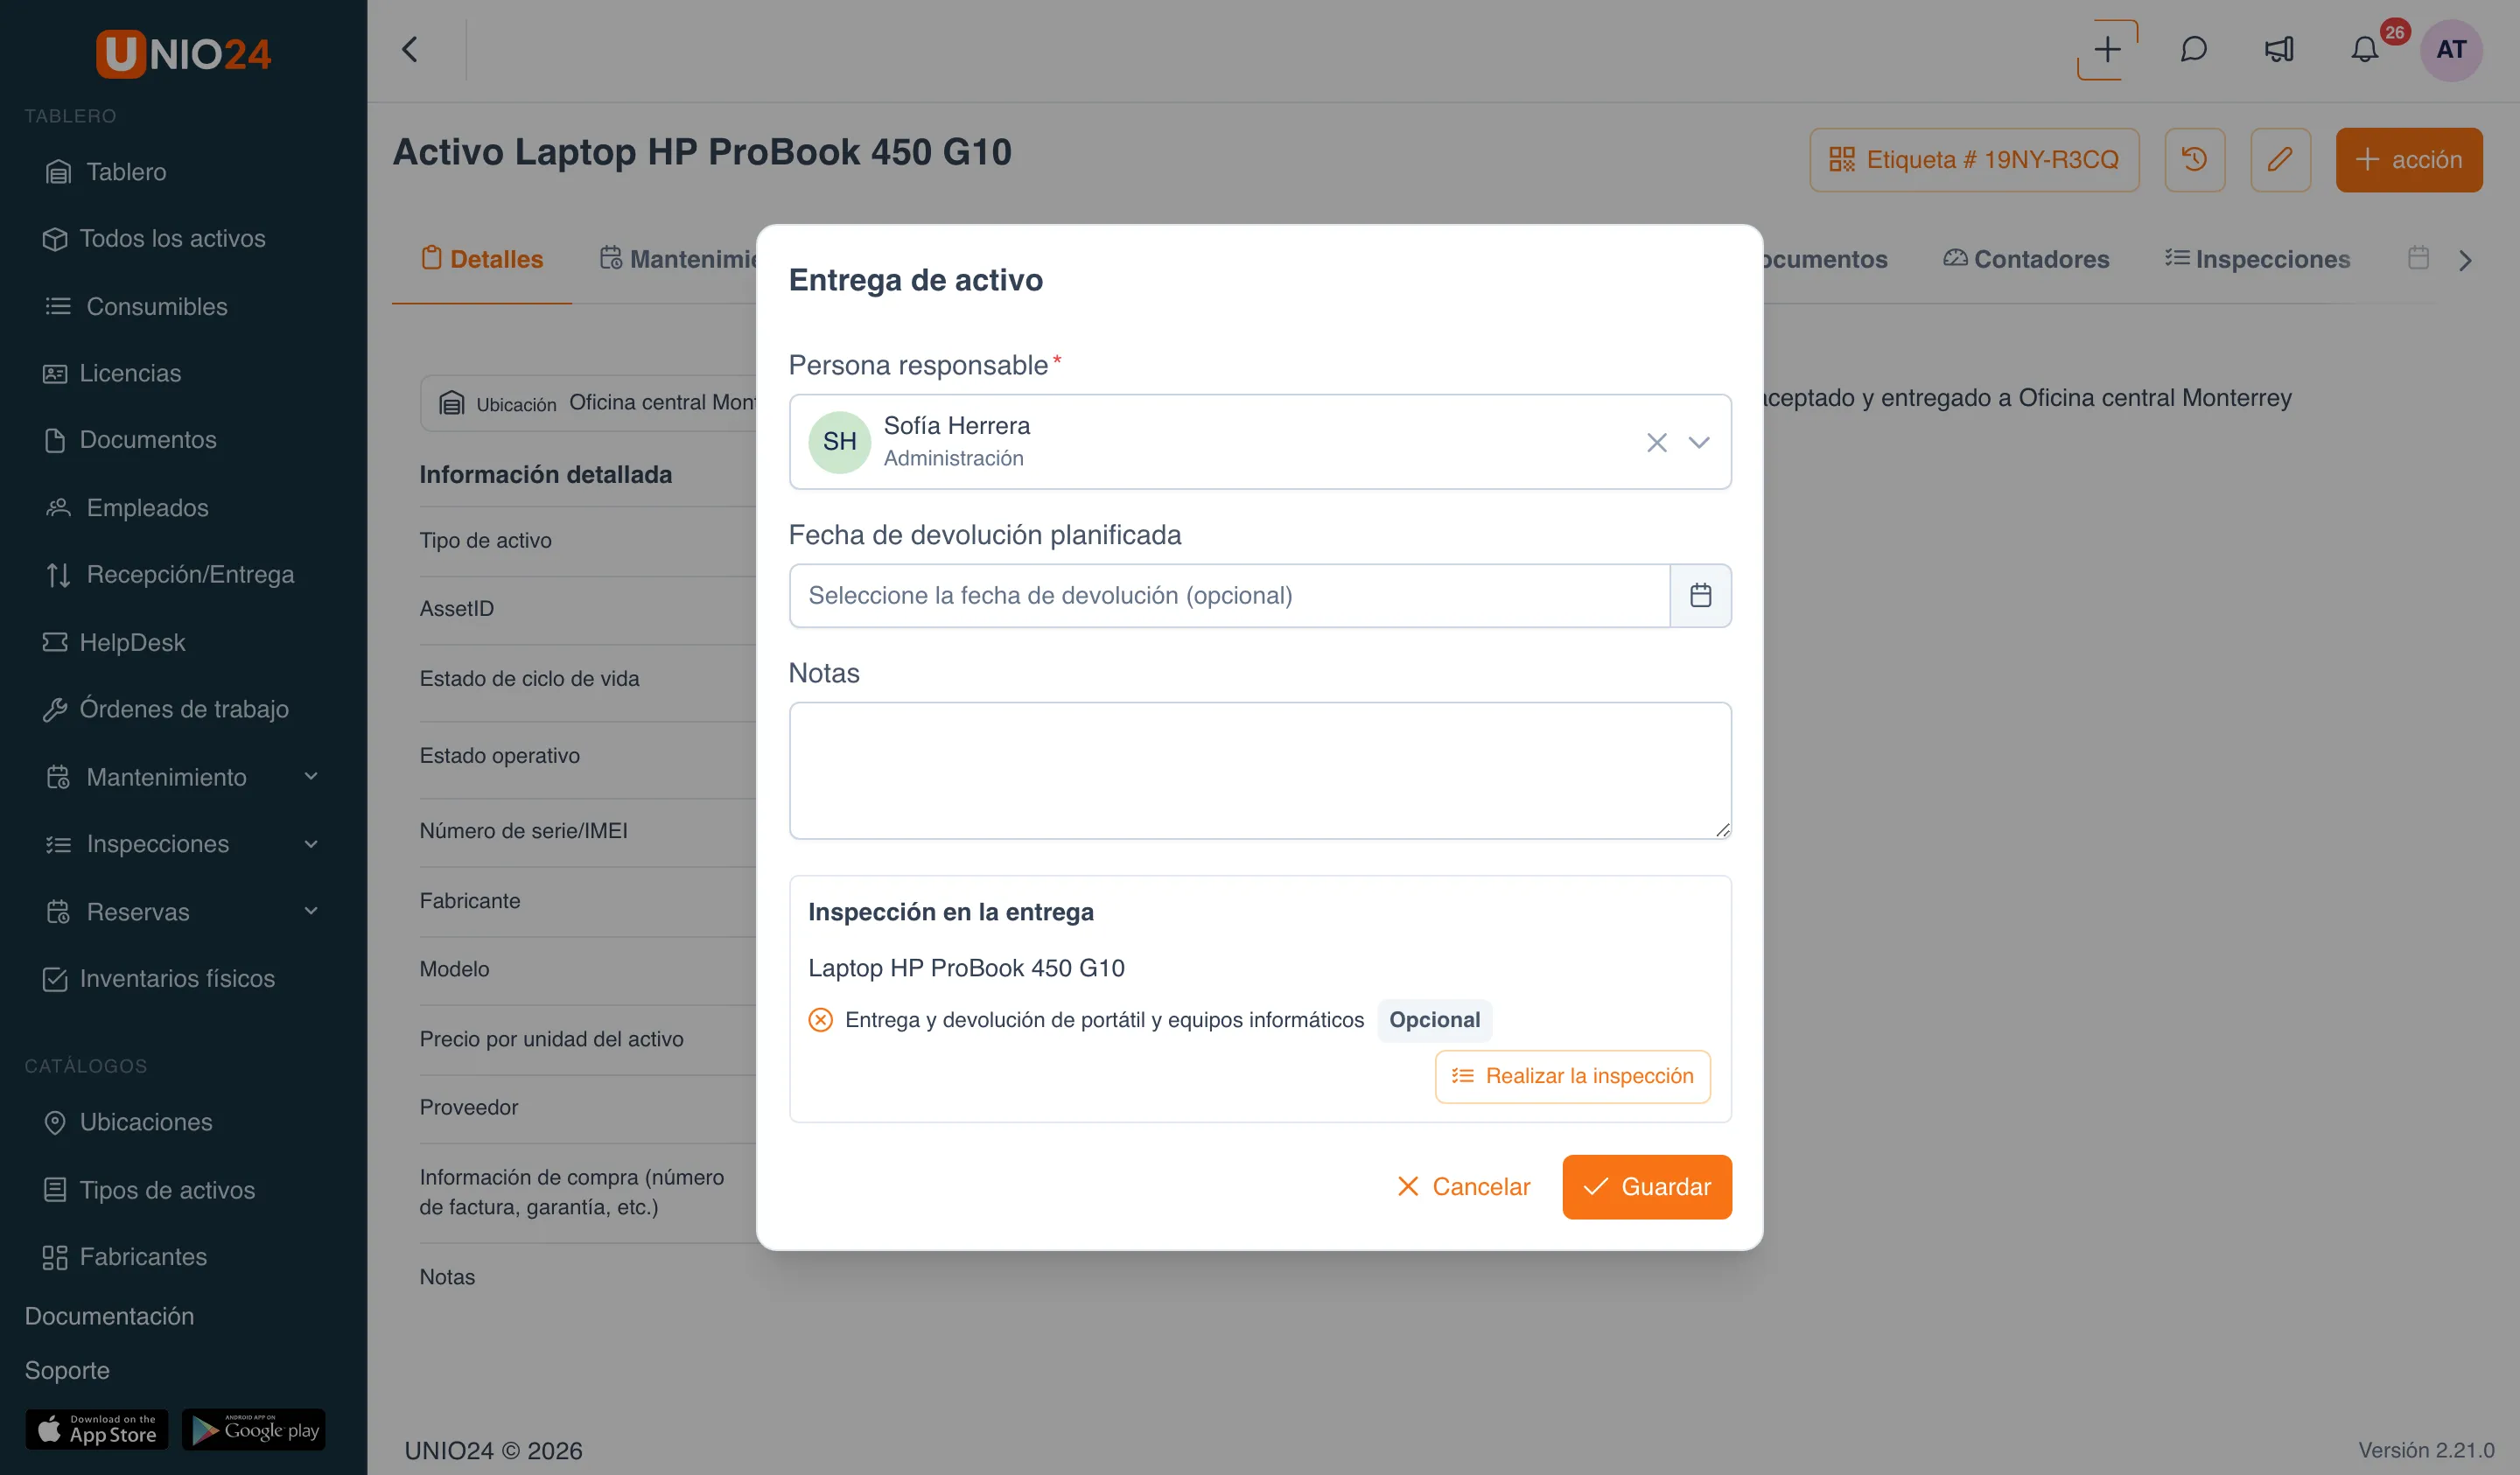Switch to the Inspecciones tab

tap(2257, 259)
